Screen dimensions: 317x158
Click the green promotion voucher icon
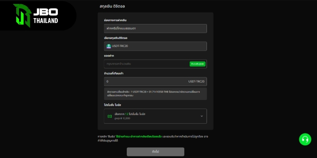[109, 116]
